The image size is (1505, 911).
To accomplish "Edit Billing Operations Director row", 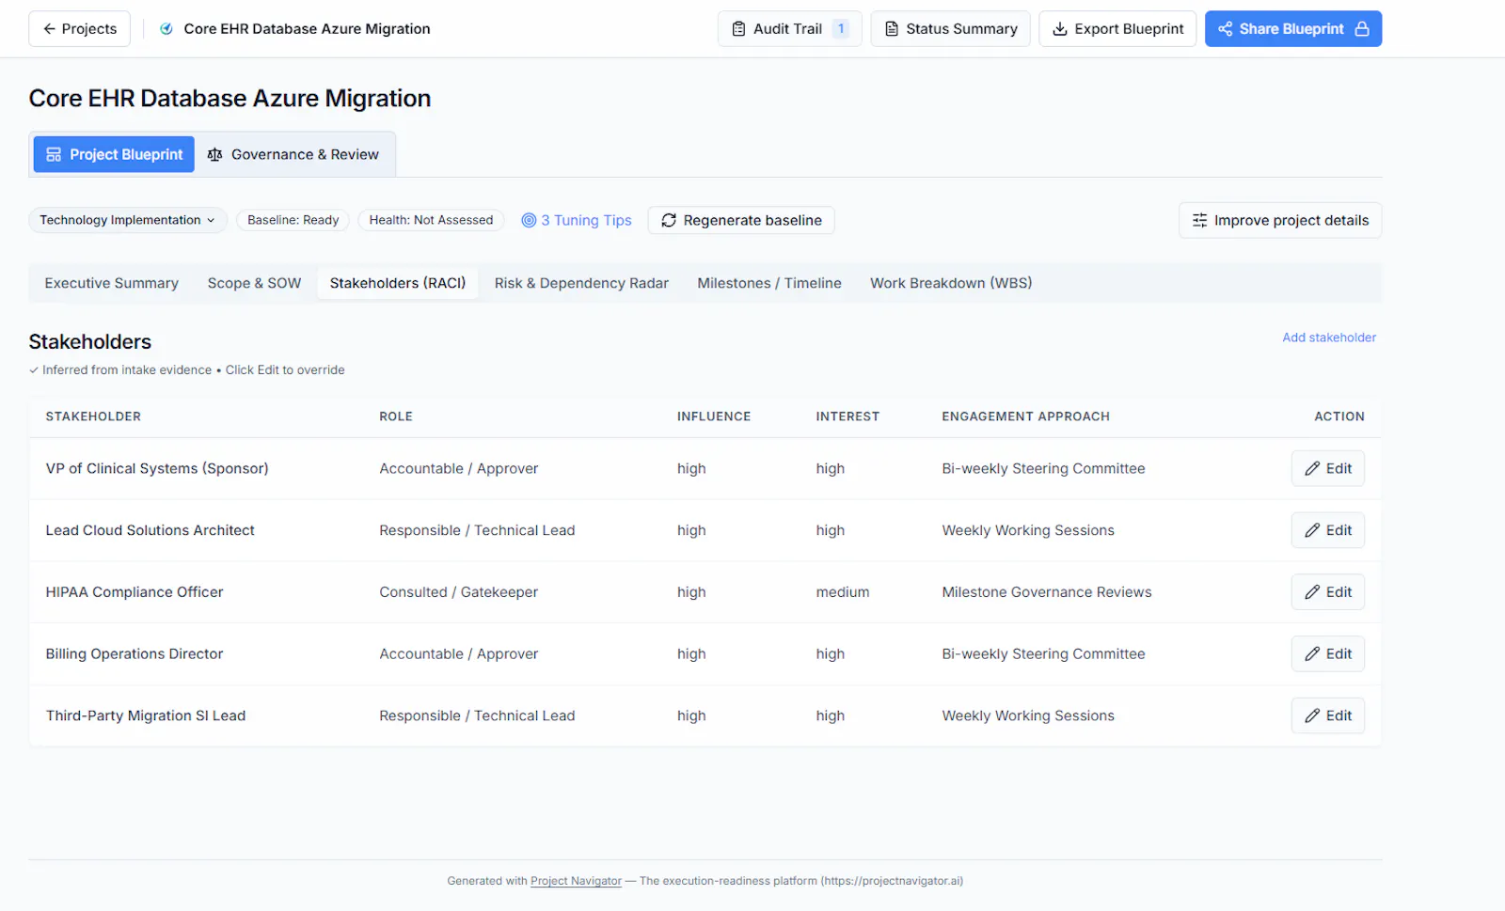I will point(1327,653).
